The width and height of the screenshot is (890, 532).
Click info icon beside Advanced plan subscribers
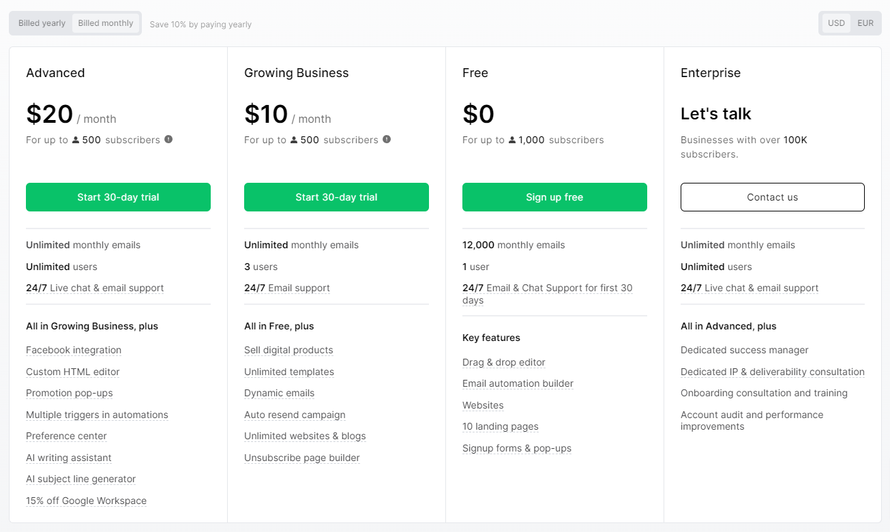point(168,139)
